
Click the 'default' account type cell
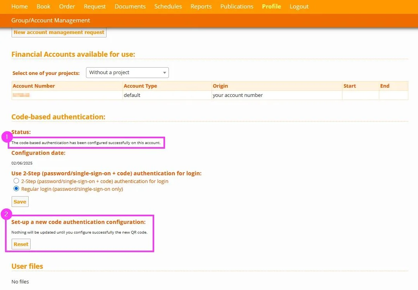[x=167, y=95]
